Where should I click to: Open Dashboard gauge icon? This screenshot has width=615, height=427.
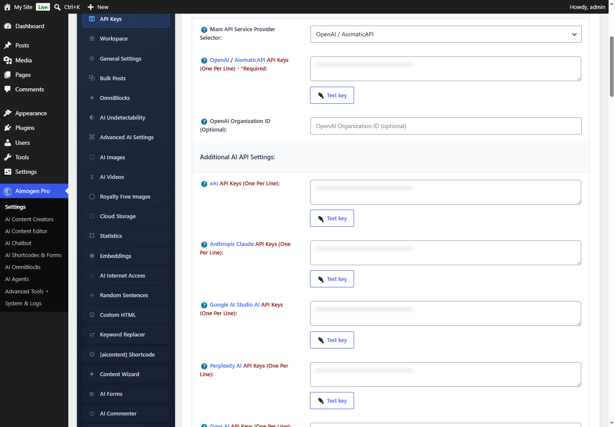pyautogui.click(x=8, y=26)
